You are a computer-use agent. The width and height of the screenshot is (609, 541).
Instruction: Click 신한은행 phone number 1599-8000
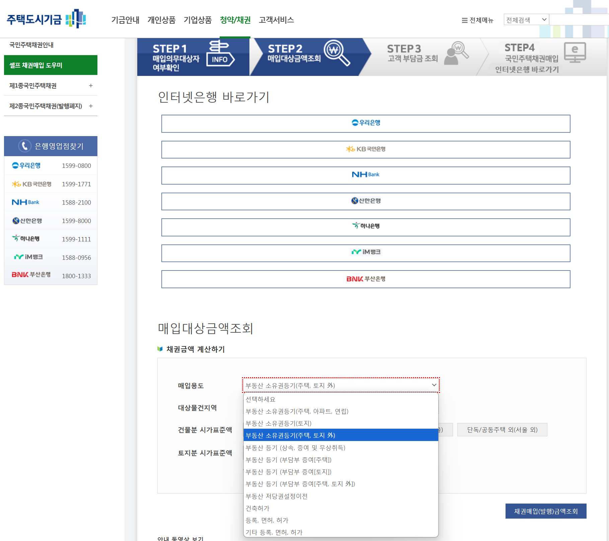coord(76,221)
